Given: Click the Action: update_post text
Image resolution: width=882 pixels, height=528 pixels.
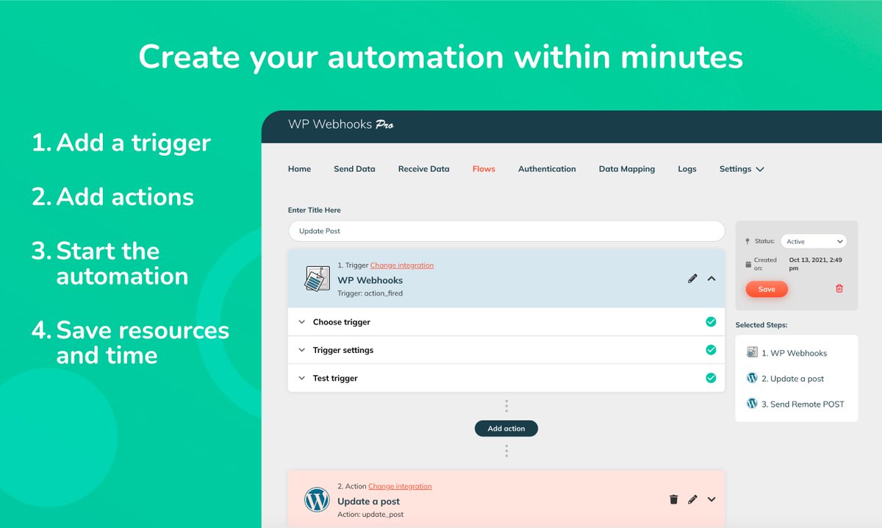Looking at the screenshot, I should [370, 514].
